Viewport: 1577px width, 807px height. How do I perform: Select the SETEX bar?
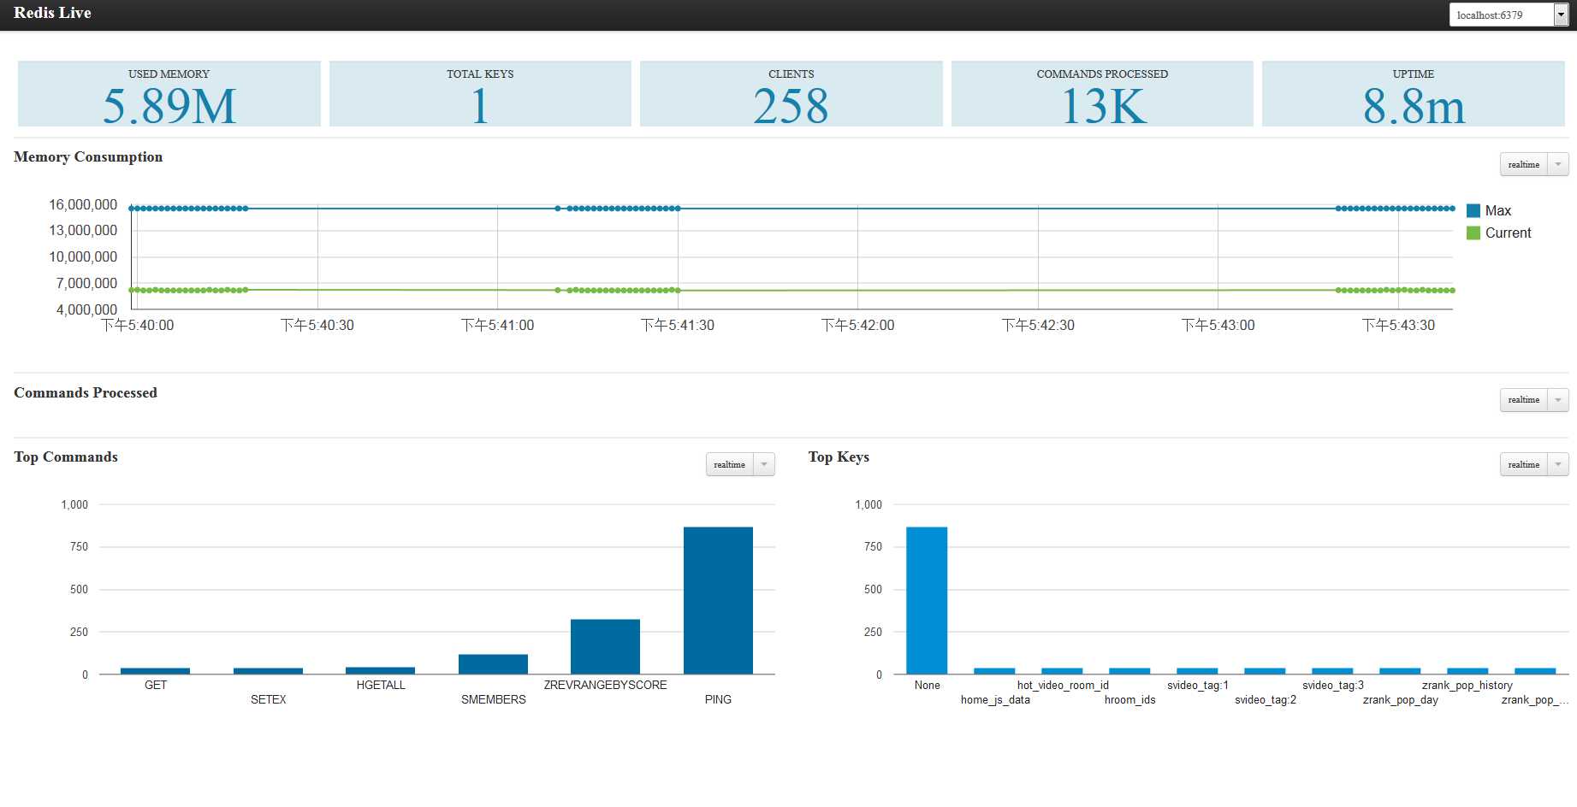point(268,671)
